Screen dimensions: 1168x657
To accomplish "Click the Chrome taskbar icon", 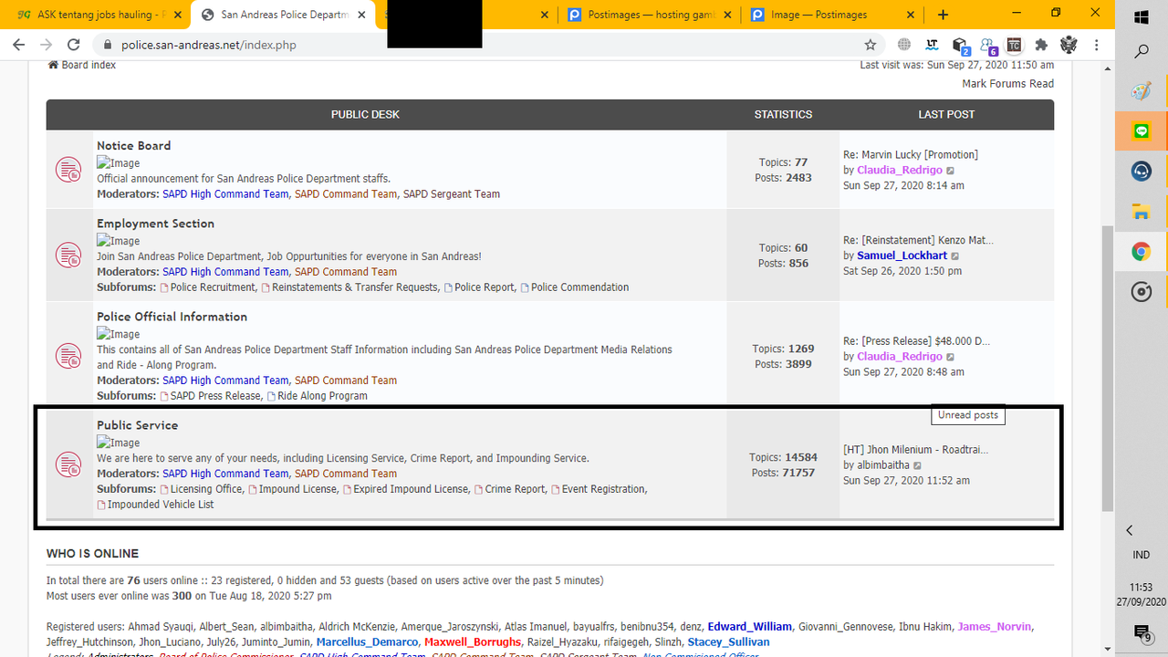I will (1141, 252).
